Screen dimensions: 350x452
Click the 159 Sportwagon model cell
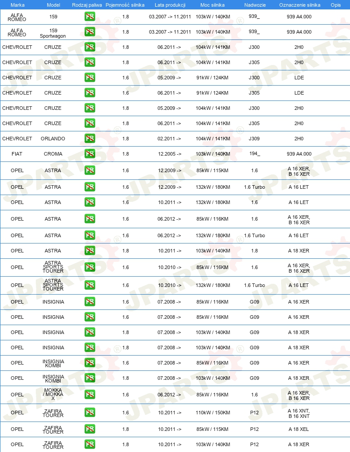[x=53, y=33]
